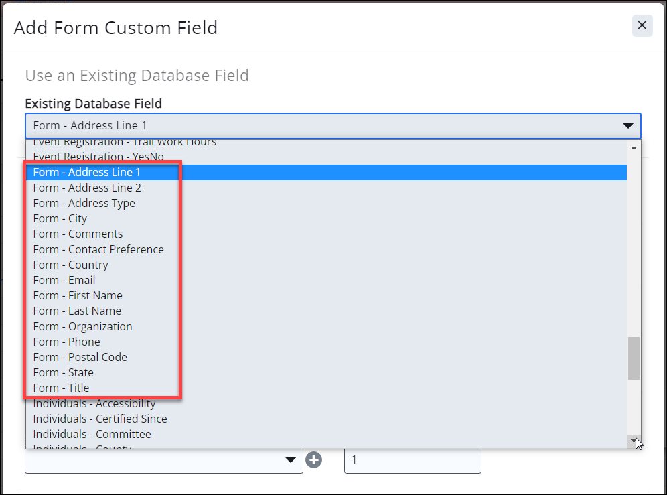
Task: Select 'Form - Contact Preference' option
Action: point(98,249)
